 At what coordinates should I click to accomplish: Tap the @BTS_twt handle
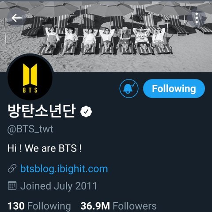point(30,129)
